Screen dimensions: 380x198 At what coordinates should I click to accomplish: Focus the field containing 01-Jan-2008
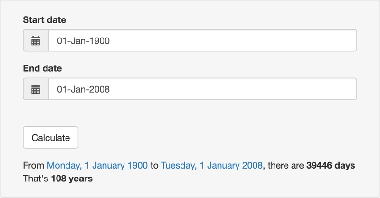[203, 89]
